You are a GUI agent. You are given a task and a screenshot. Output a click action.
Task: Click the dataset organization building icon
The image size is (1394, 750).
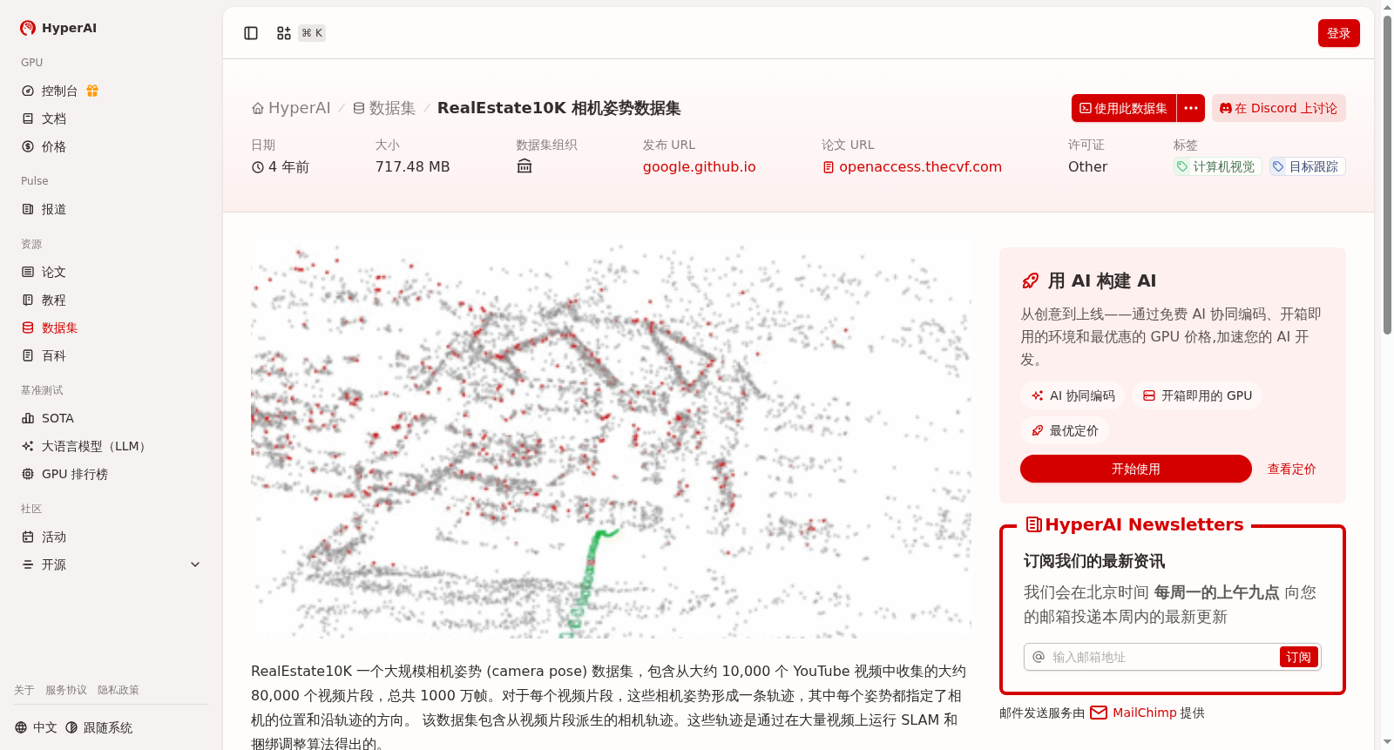pyautogui.click(x=524, y=166)
